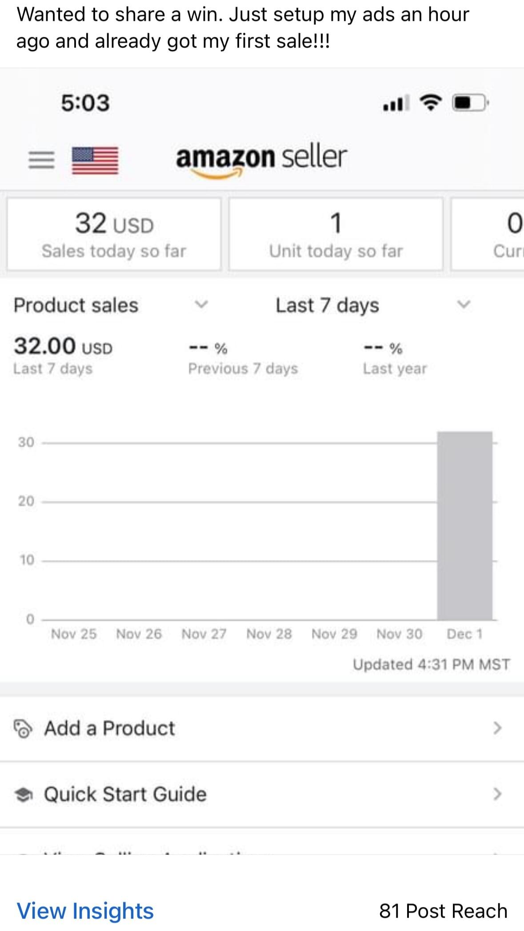Expand the Product sales dropdown

[x=201, y=305]
